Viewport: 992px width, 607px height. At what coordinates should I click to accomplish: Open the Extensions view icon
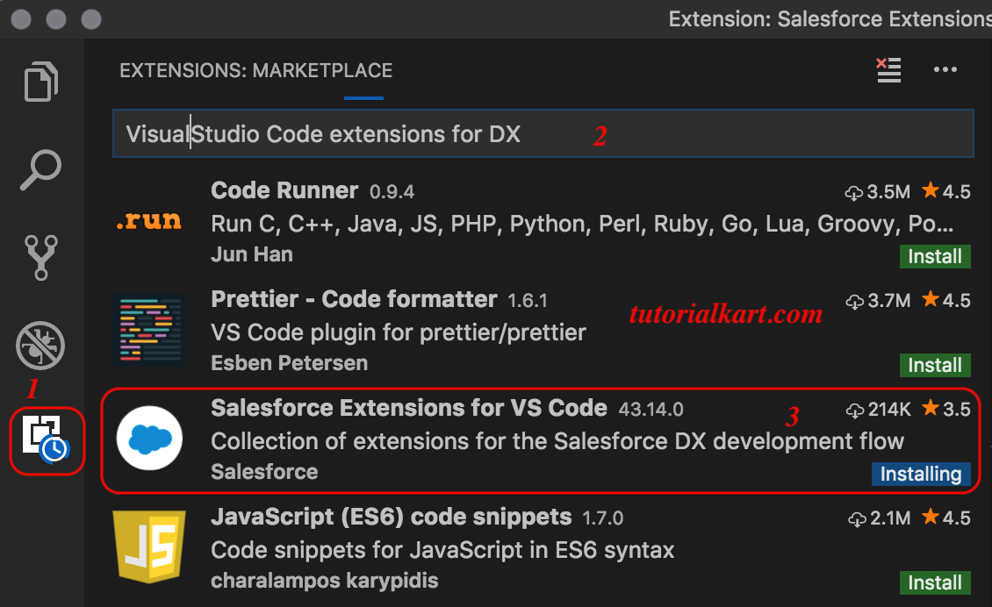[46, 439]
